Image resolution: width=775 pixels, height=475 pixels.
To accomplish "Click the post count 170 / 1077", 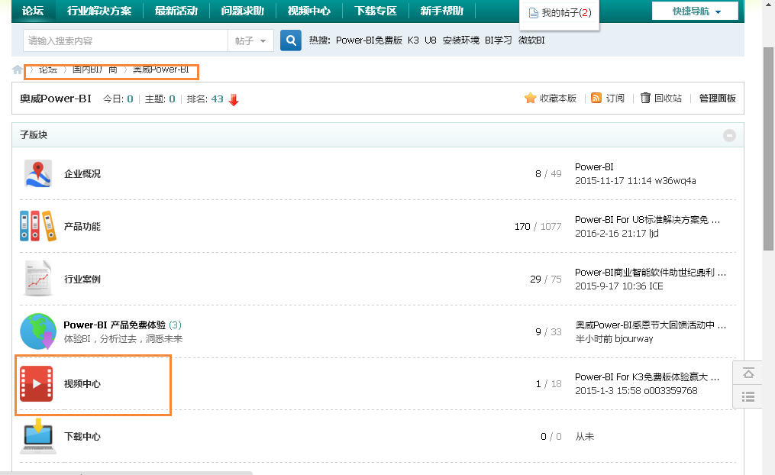I will coord(538,226).
